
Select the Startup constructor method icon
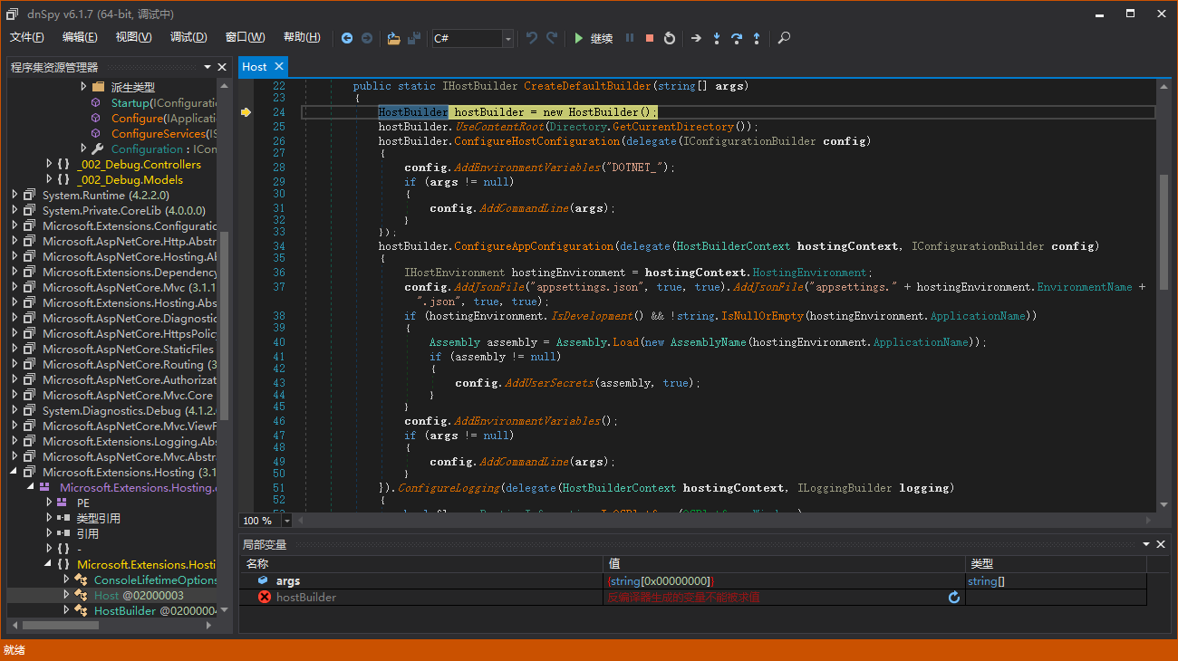click(x=95, y=103)
